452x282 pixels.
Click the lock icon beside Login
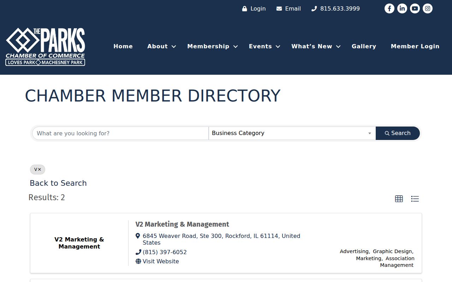(x=244, y=8)
